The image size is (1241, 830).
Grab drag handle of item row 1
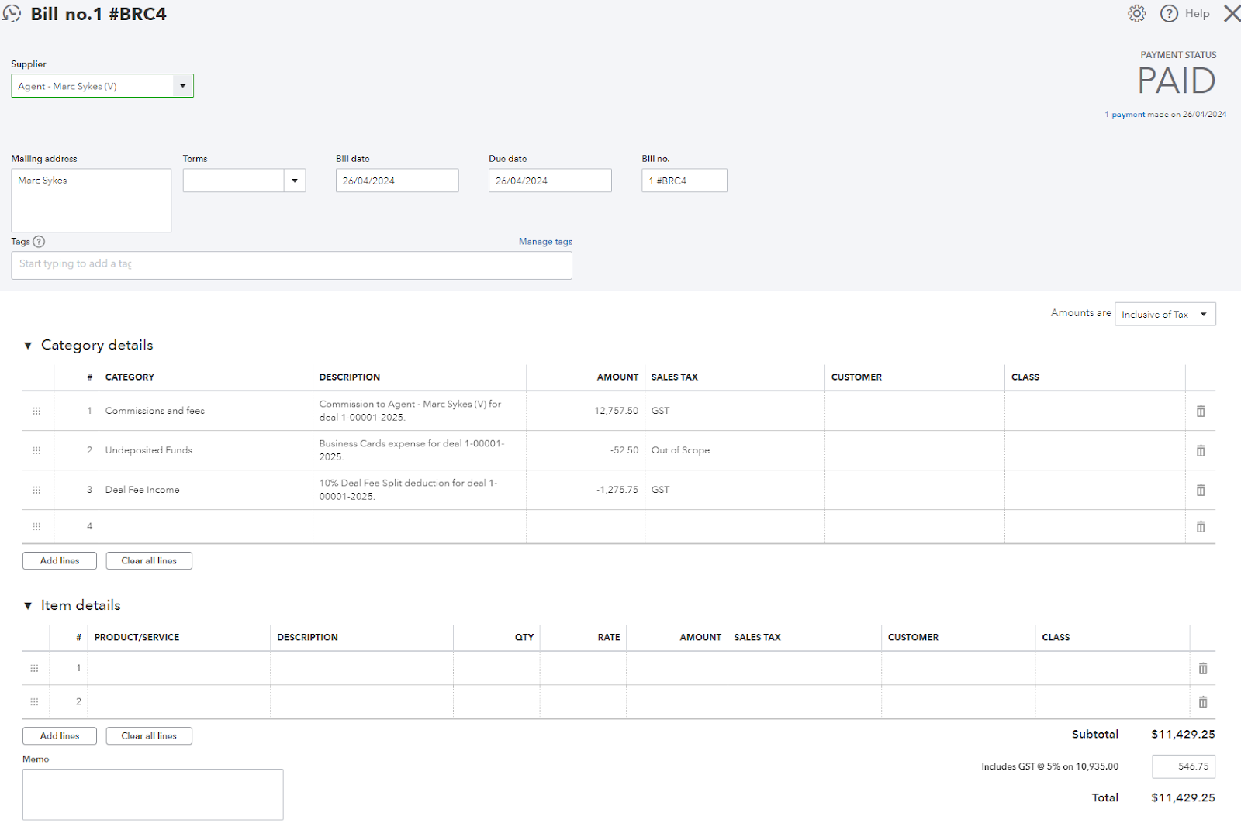click(34, 668)
